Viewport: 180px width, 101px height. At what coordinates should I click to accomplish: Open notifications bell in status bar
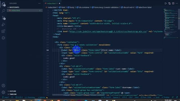point(177,97)
